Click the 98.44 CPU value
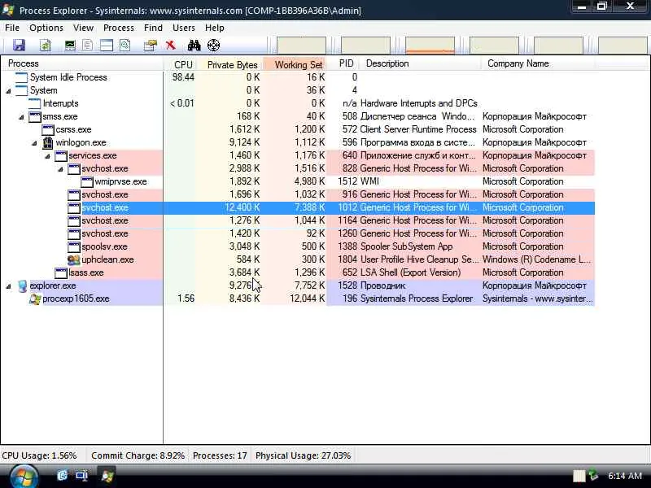 click(183, 77)
